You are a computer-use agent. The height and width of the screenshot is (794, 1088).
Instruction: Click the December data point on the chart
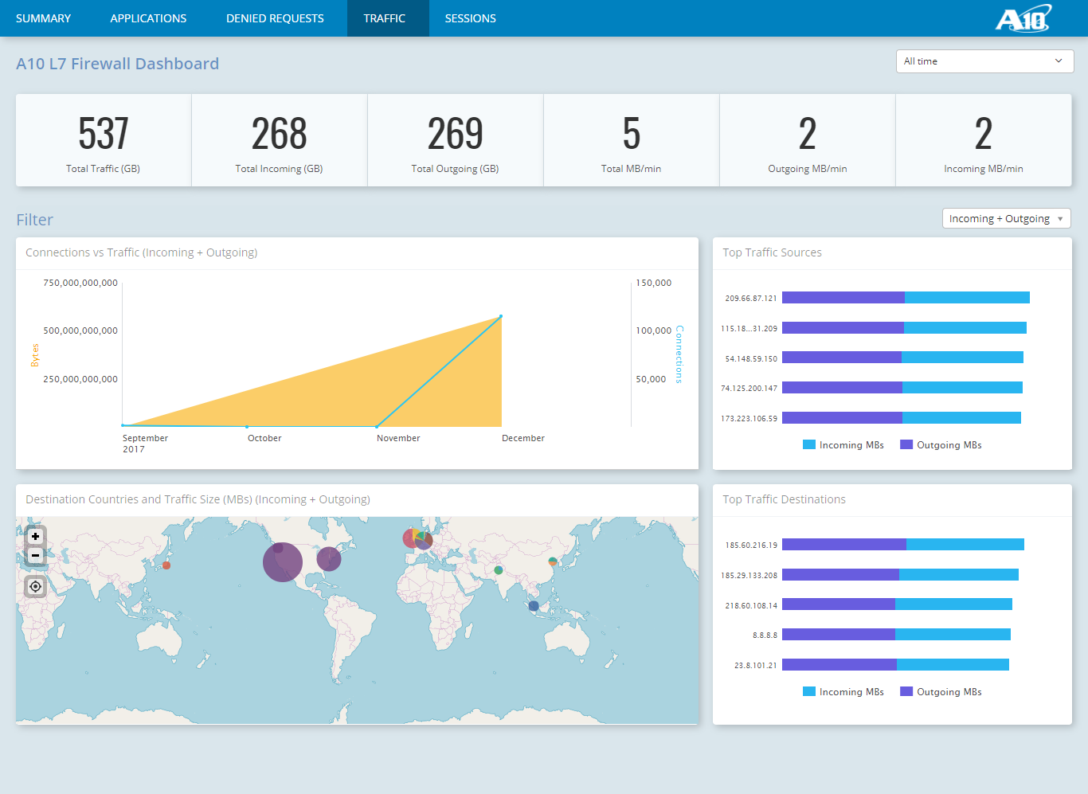tap(501, 316)
